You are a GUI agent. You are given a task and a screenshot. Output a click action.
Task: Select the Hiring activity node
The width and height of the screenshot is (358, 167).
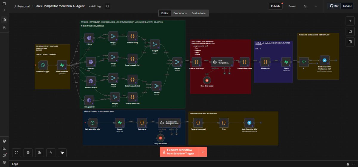tap(89, 100)
